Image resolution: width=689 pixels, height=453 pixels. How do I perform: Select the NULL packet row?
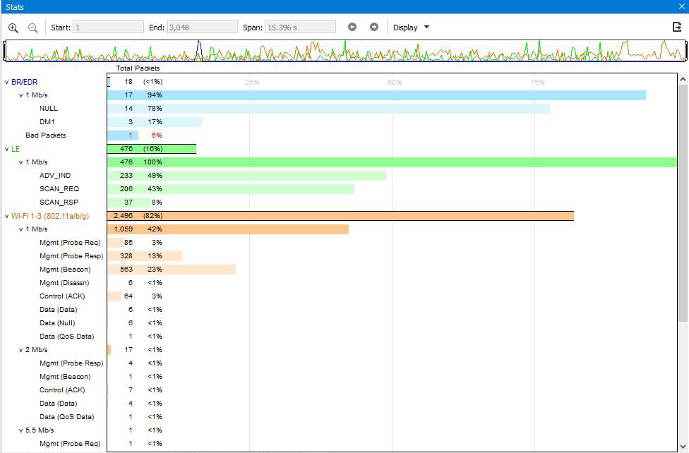point(48,109)
